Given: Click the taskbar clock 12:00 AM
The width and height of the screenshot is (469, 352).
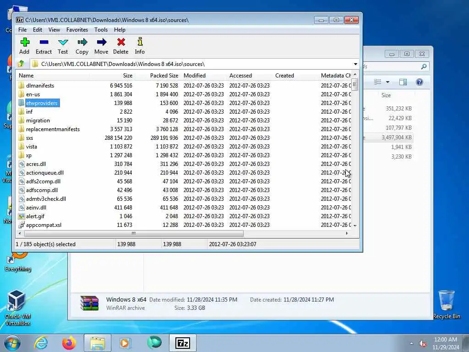Looking at the screenshot, I should coord(445,340).
